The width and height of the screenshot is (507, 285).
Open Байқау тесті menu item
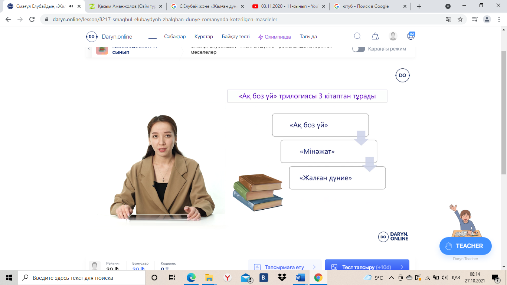[236, 36]
